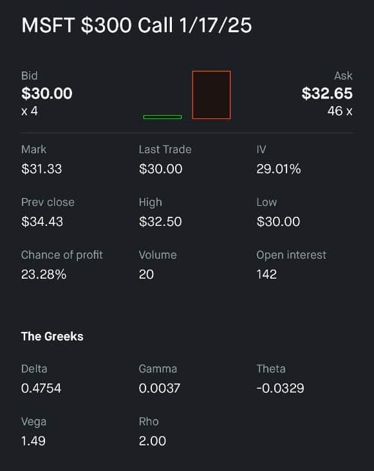Select the MSFT $300 Call 1/17/25 title

[136, 25]
